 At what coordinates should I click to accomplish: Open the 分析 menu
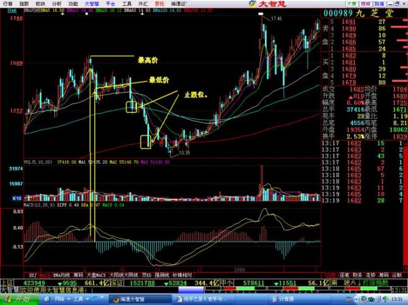pos(56,4)
